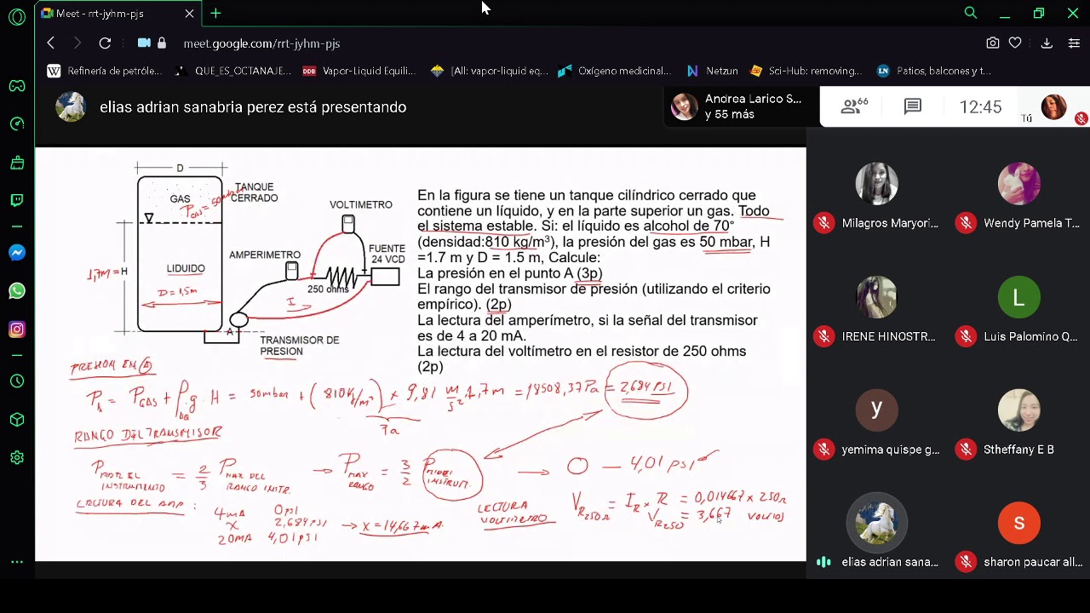This screenshot has height=613, width=1090.
Task: Add page to bookmarks heart icon
Action: tap(1015, 43)
